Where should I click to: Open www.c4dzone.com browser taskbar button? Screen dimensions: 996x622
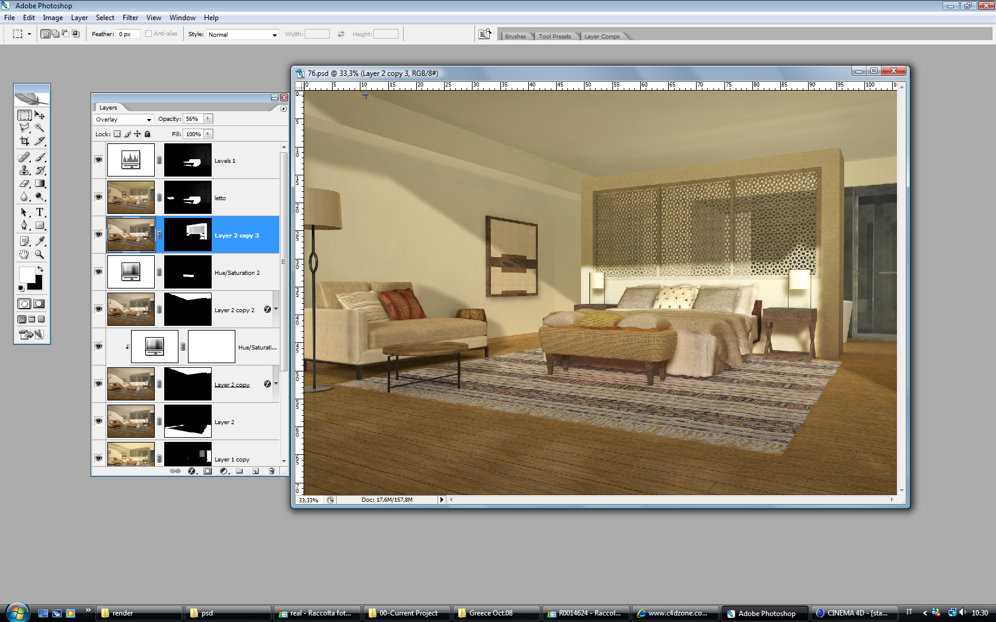(x=675, y=613)
